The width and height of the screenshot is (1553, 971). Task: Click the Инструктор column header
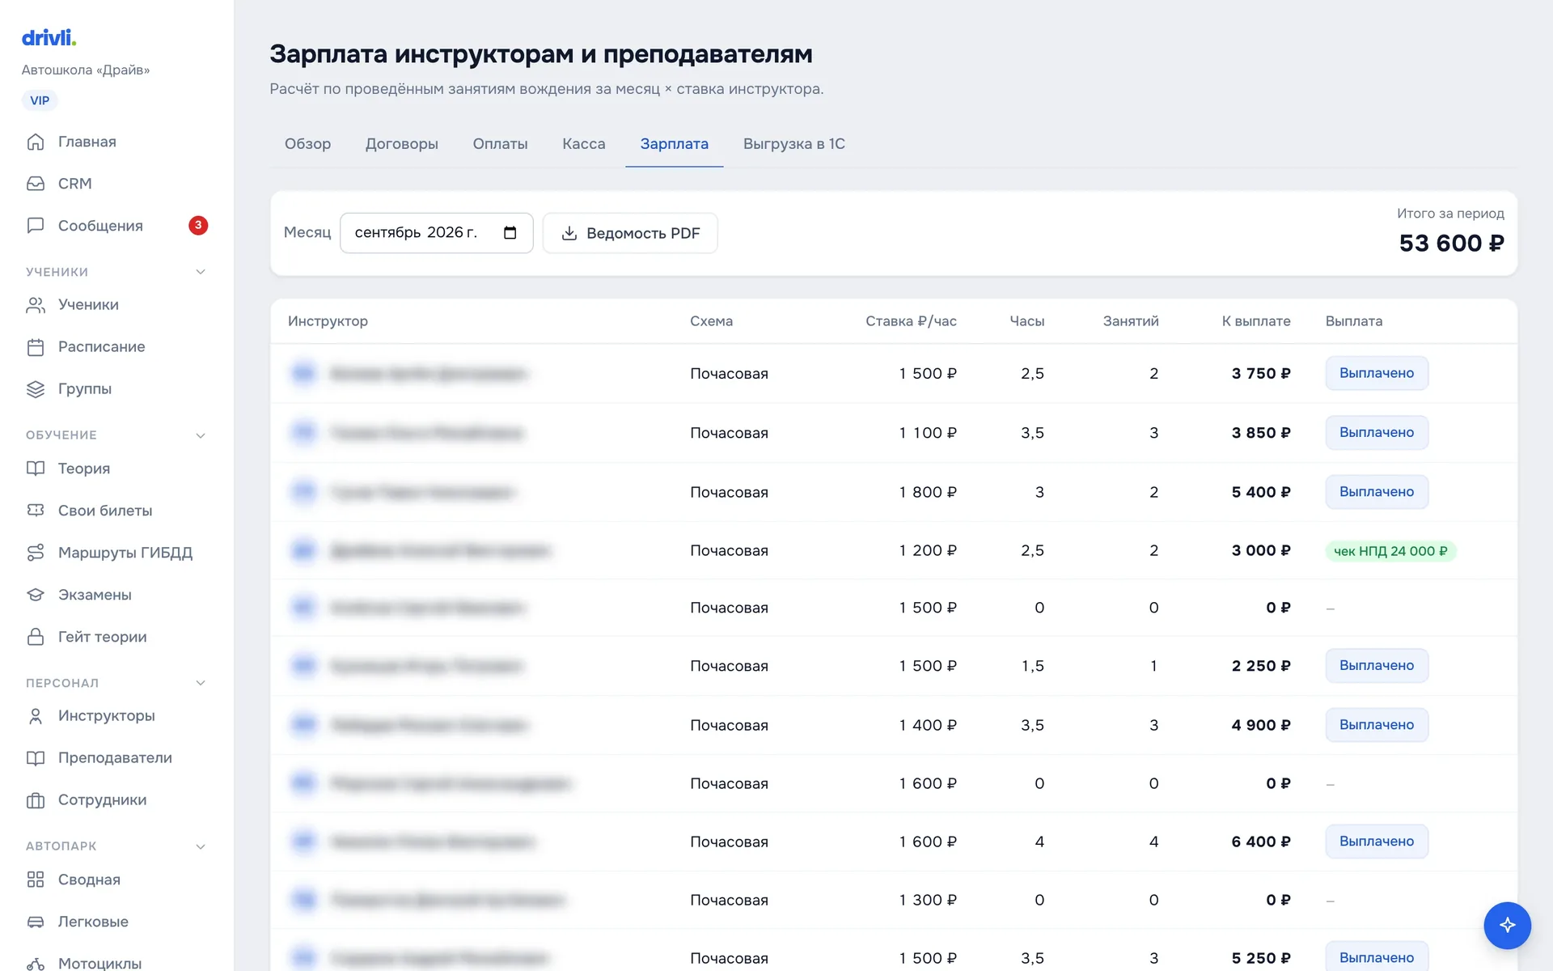coord(328,321)
